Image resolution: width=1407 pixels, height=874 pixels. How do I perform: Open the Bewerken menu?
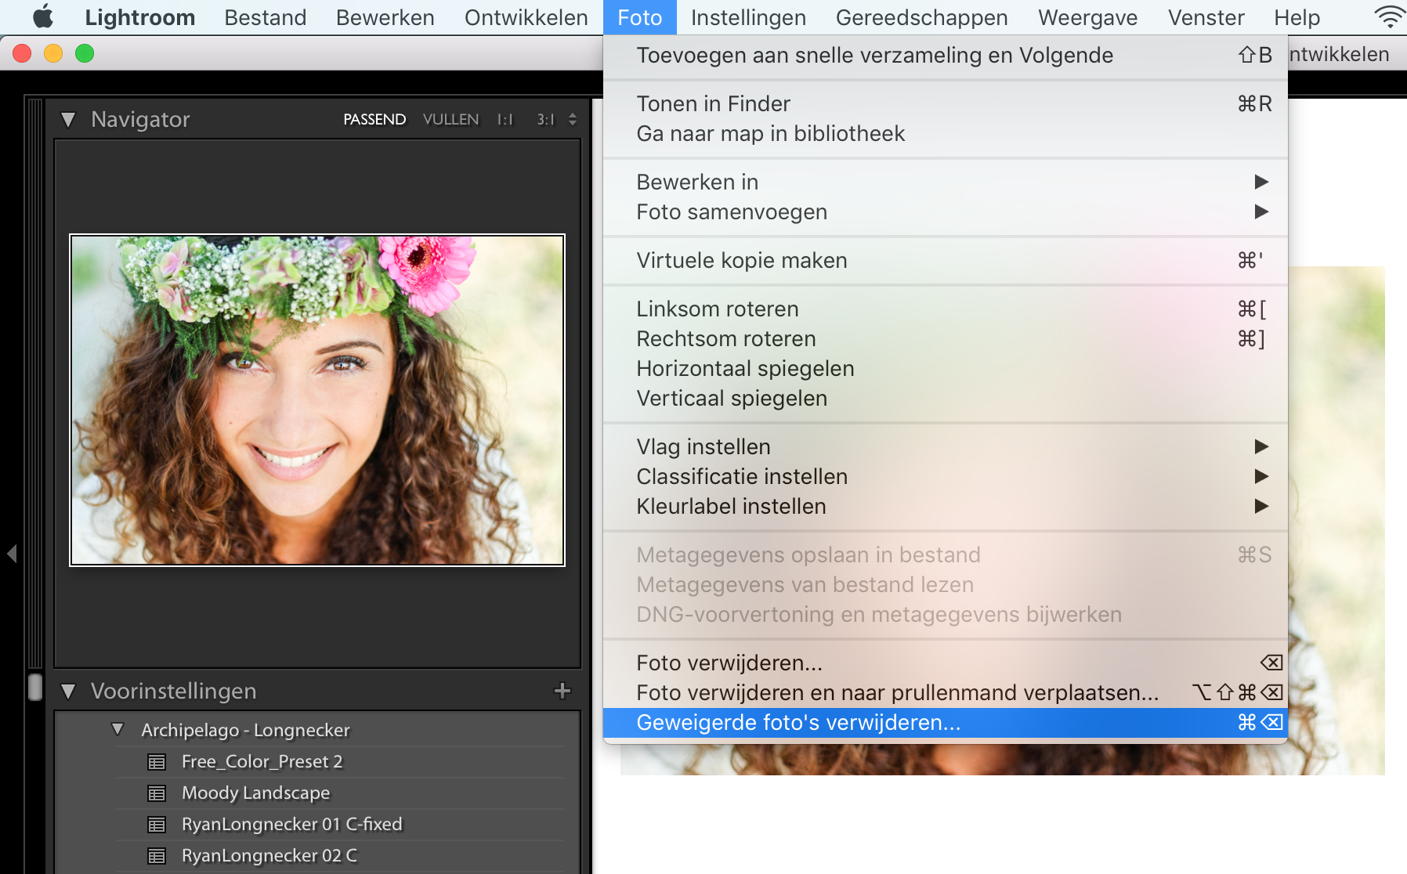click(385, 17)
